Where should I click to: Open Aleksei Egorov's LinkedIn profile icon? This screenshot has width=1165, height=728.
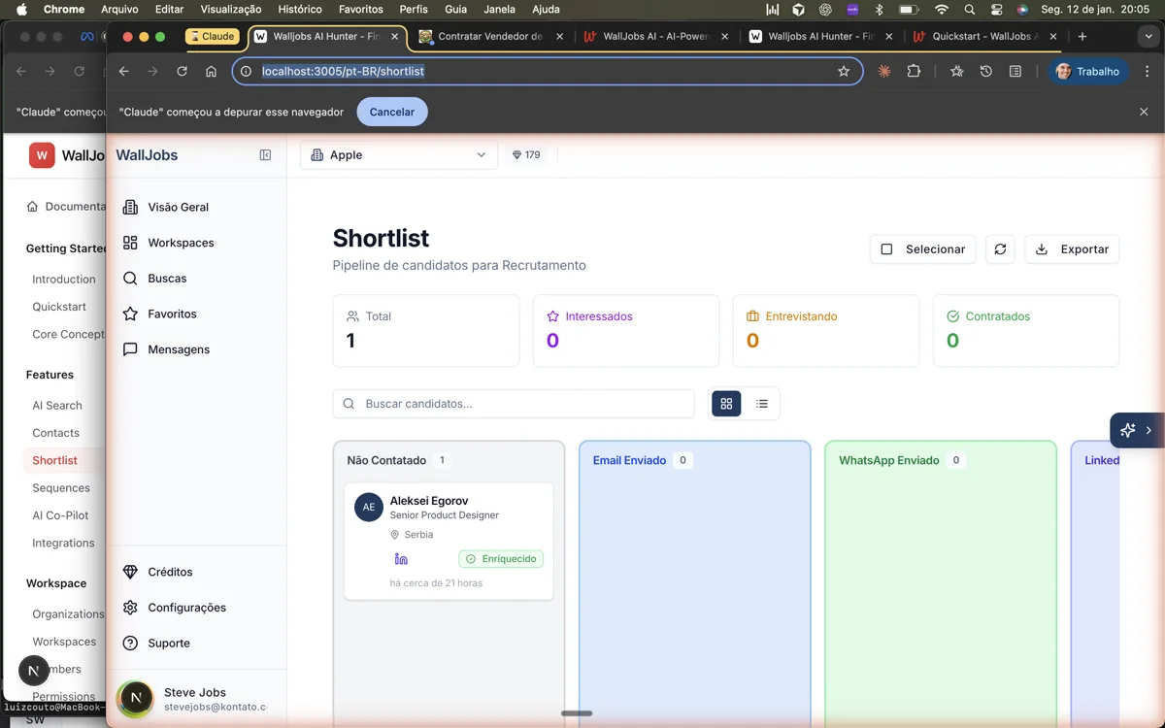coord(401,558)
